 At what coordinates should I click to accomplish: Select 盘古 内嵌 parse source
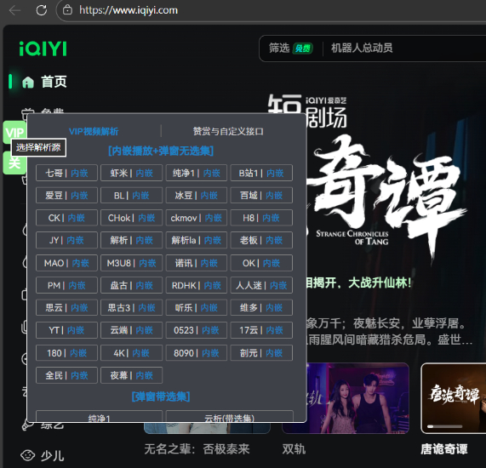(x=131, y=285)
